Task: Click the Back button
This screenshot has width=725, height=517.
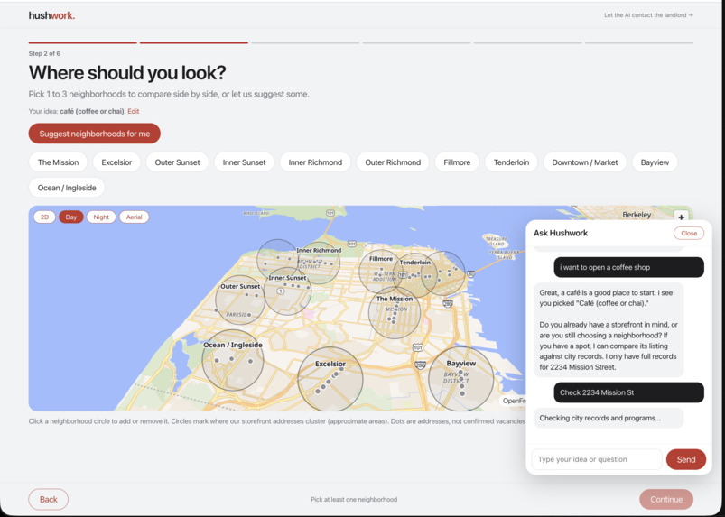Action: tap(48, 500)
